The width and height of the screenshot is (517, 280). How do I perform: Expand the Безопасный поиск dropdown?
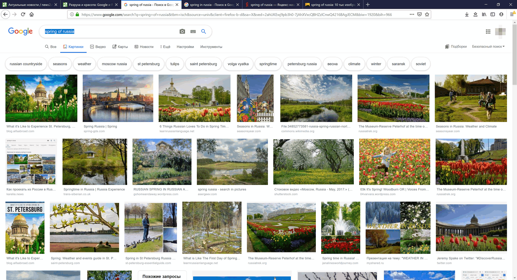pyautogui.click(x=488, y=47)
